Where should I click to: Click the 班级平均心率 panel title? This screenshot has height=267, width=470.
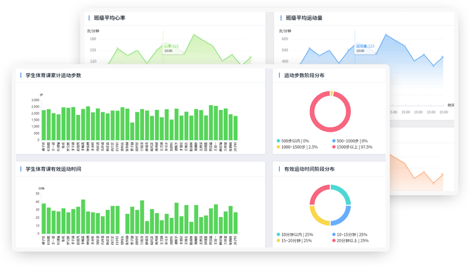(109, 18)
